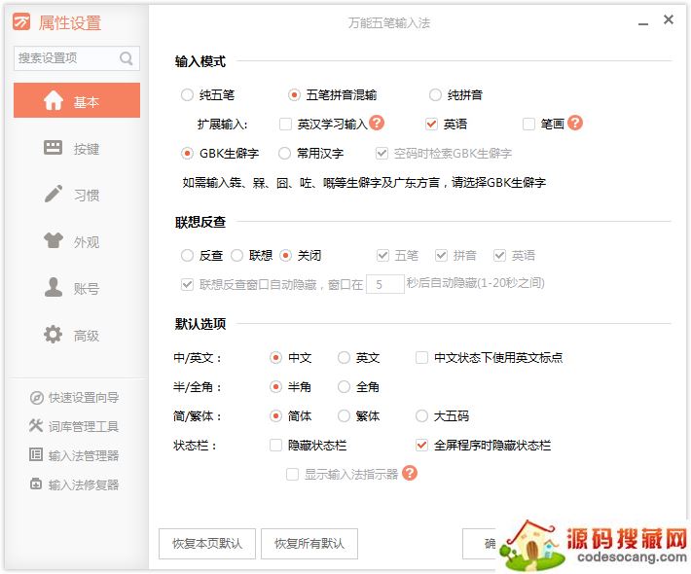Select 全角 width option
691x574 pixels.
click(344, 387)
